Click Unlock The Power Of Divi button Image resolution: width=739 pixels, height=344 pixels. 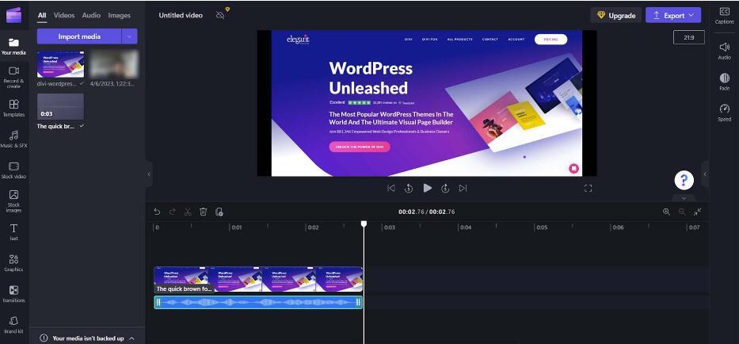[x=359, y=147]
